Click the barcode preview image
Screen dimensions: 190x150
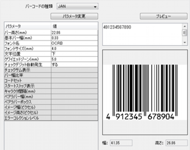click(145, 92)
